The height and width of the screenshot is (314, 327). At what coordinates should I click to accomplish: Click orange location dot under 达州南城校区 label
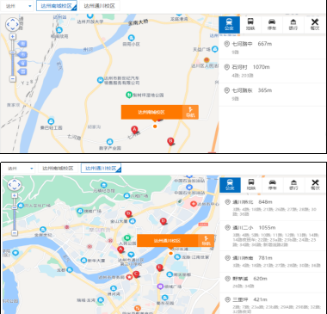click(x=155, y=126)
